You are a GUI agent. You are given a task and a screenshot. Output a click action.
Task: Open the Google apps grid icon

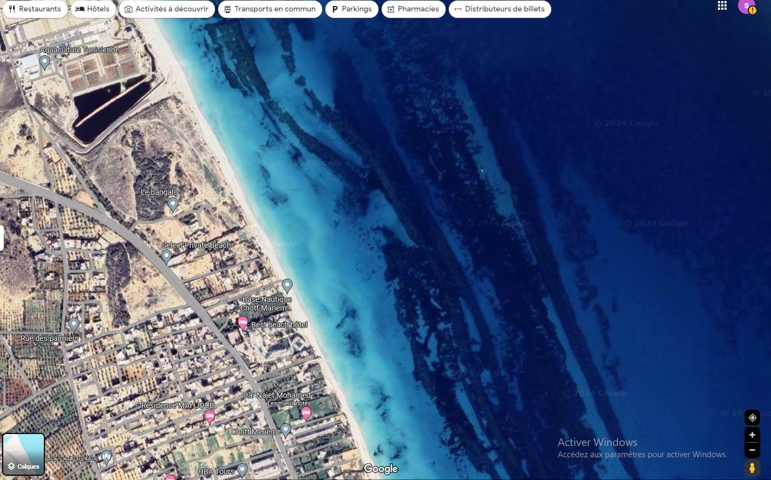722,6
